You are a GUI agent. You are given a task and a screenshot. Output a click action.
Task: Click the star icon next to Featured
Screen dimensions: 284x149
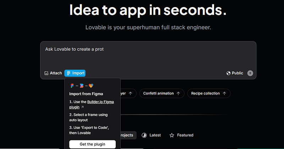[172, 135]
